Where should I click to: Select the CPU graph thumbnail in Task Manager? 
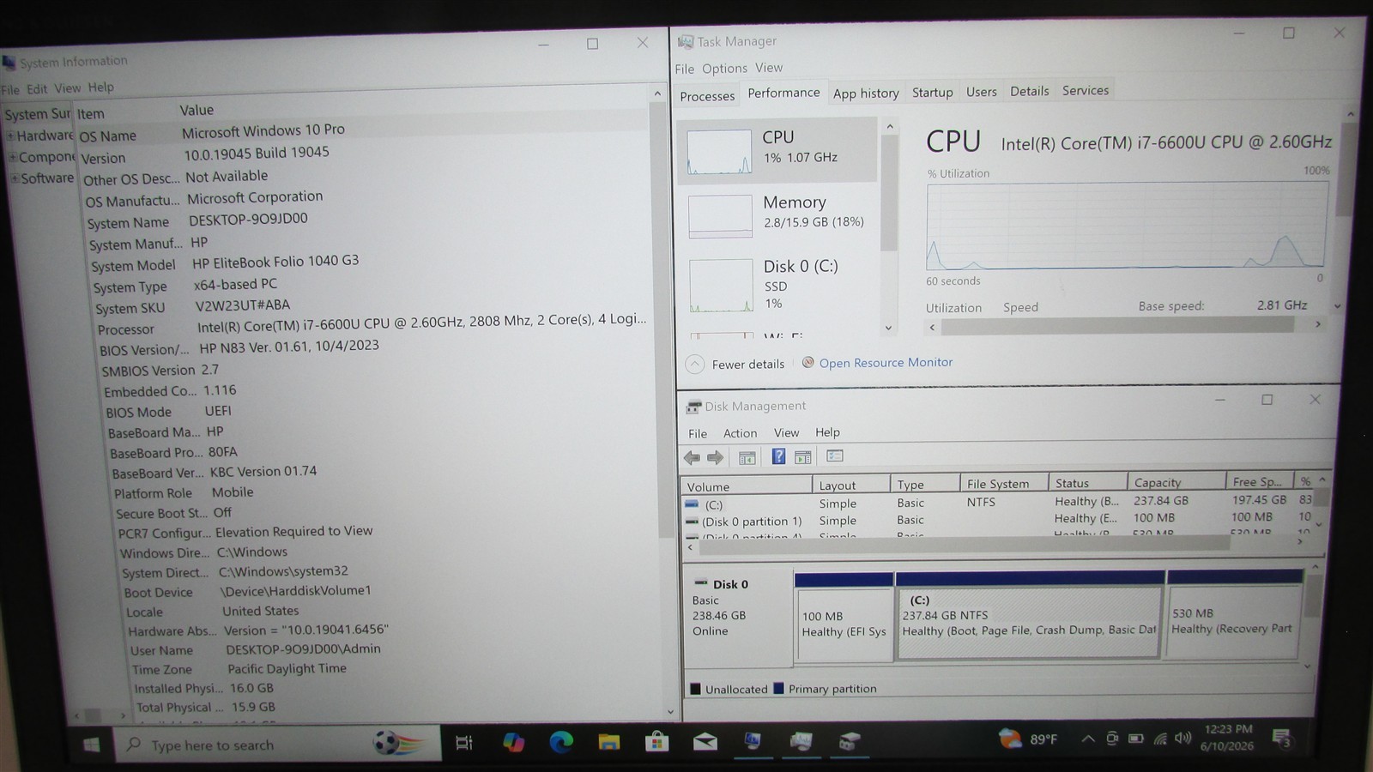click(719, 152)
